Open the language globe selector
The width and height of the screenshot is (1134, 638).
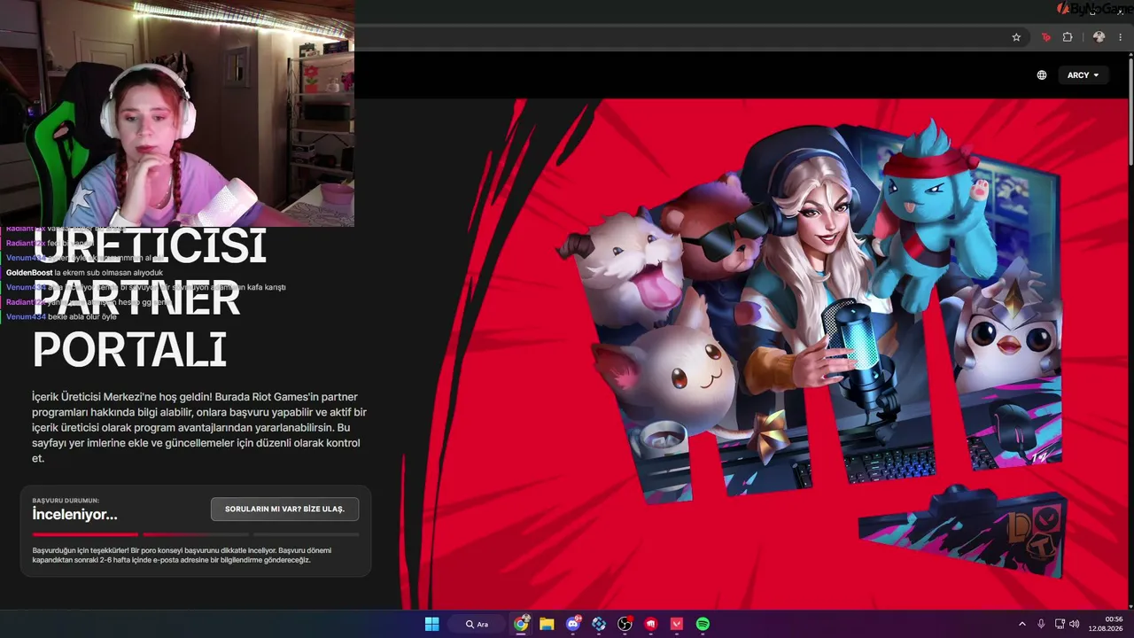point(1042,75)
